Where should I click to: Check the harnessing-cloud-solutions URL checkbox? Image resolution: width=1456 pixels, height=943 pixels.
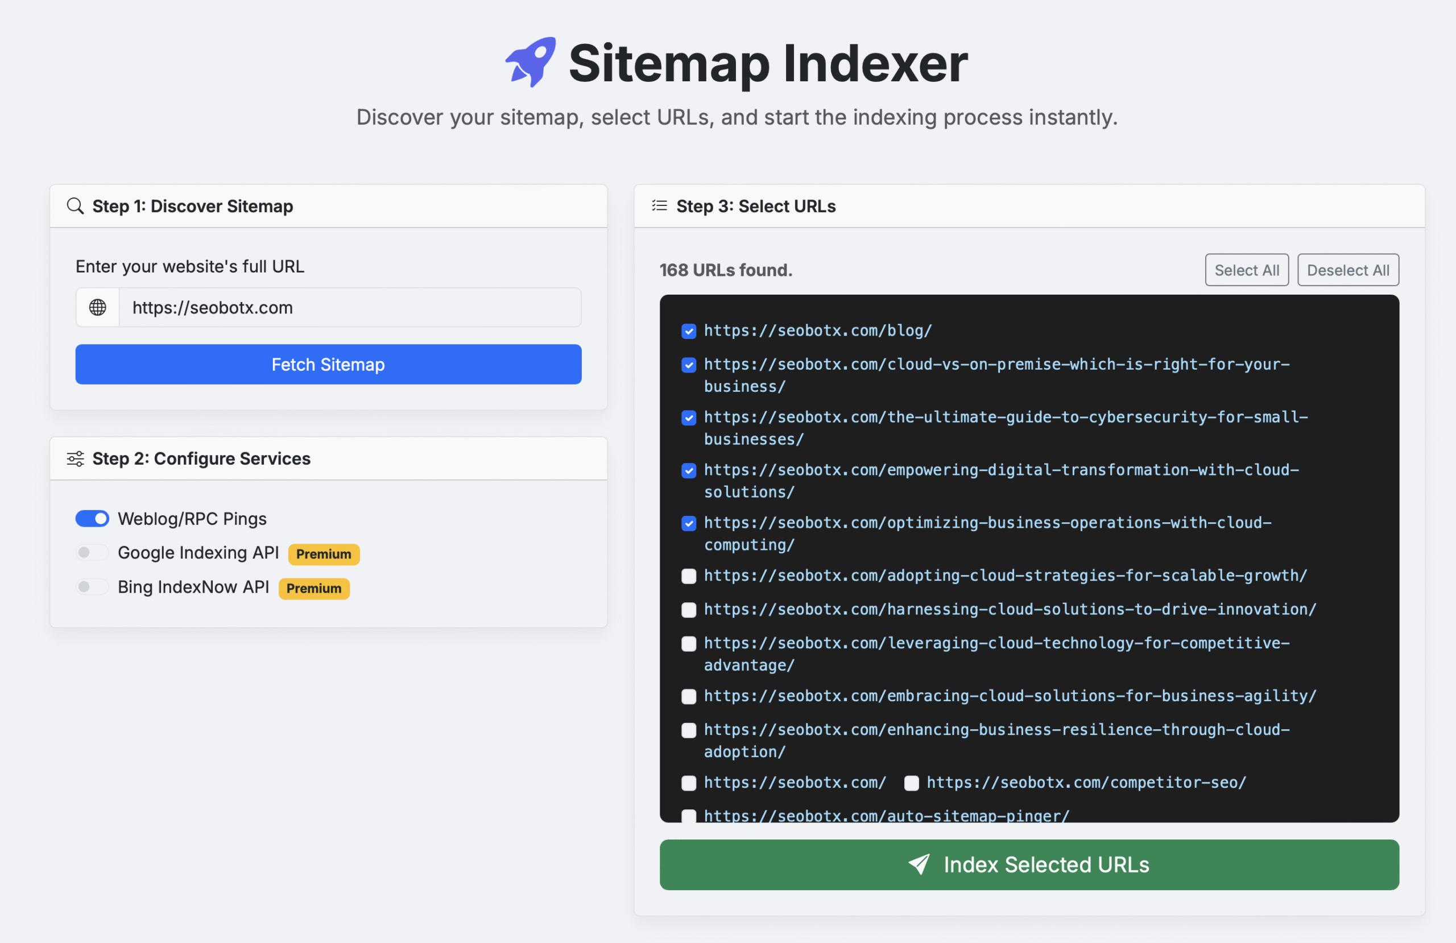coord(689,610)
